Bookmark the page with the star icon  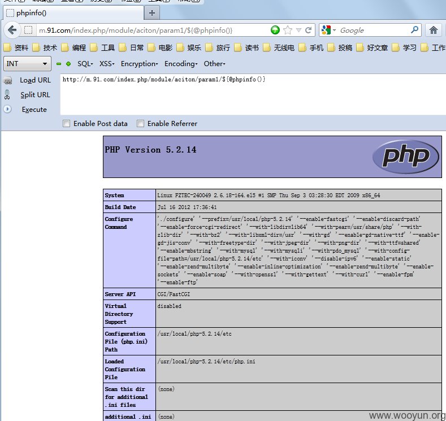tap(288, 30)
